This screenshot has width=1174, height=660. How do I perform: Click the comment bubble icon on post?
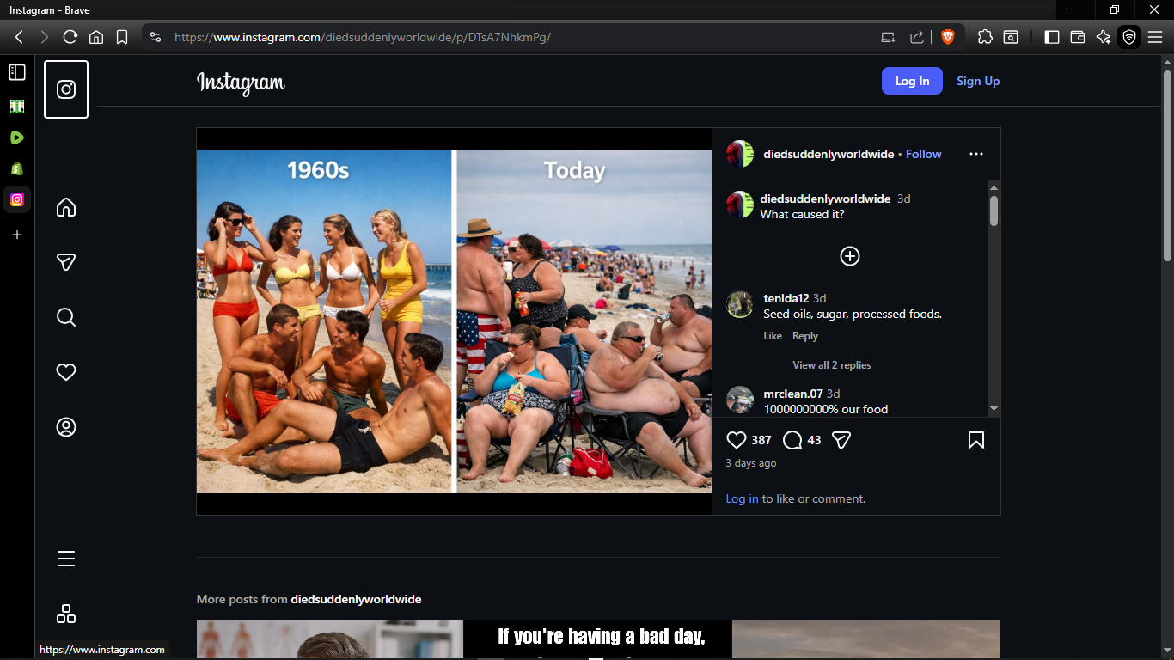(792, 440)
